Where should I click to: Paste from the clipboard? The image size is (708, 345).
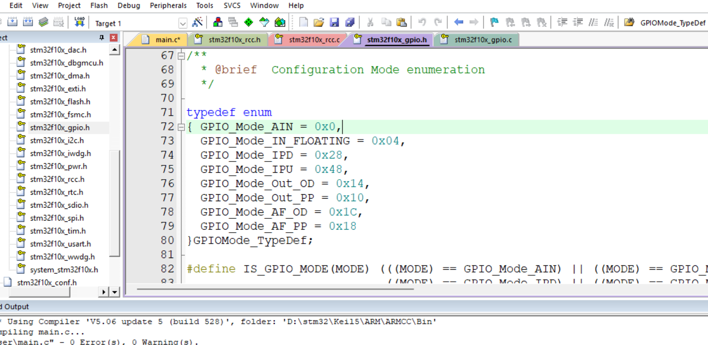tap(401, 22)
